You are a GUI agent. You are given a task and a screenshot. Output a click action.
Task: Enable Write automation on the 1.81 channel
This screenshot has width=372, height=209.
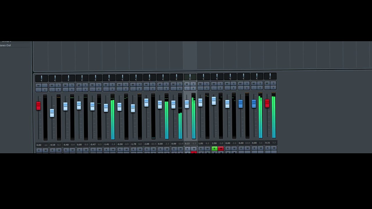207,149
